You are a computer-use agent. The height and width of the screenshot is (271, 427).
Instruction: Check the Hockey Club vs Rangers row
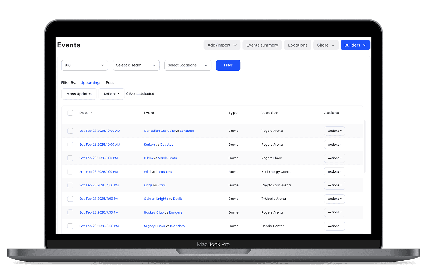(70, 212)
